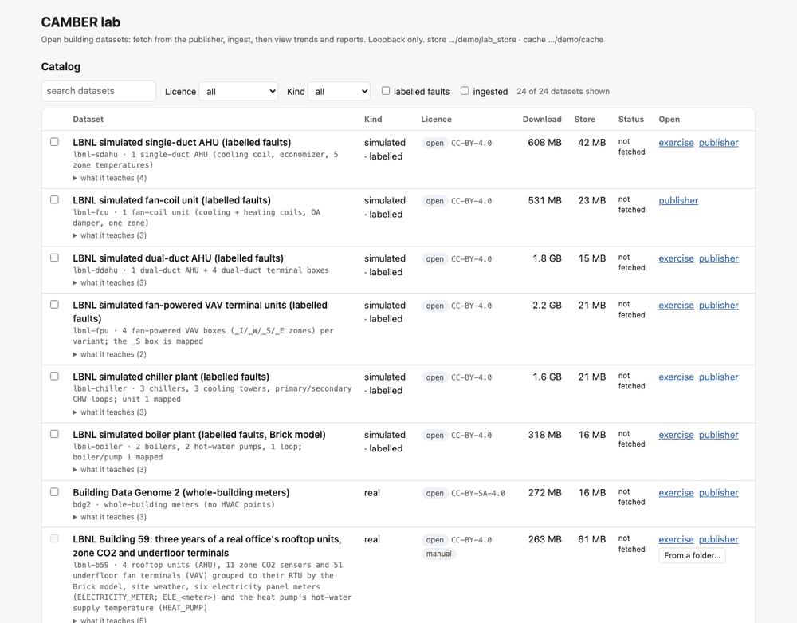Open the publisher link for LBNL Building 59
Screen dimensions: 797x623
[718, 540]
